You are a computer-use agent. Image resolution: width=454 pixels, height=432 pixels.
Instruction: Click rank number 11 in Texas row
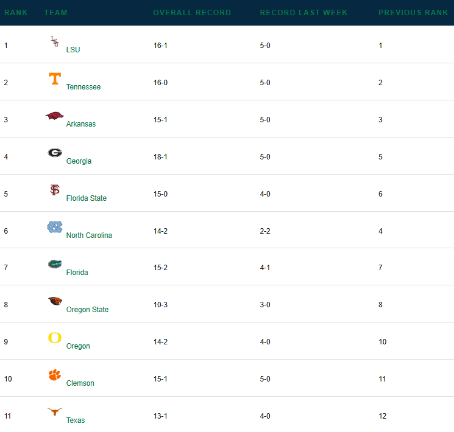pos(7,416)
